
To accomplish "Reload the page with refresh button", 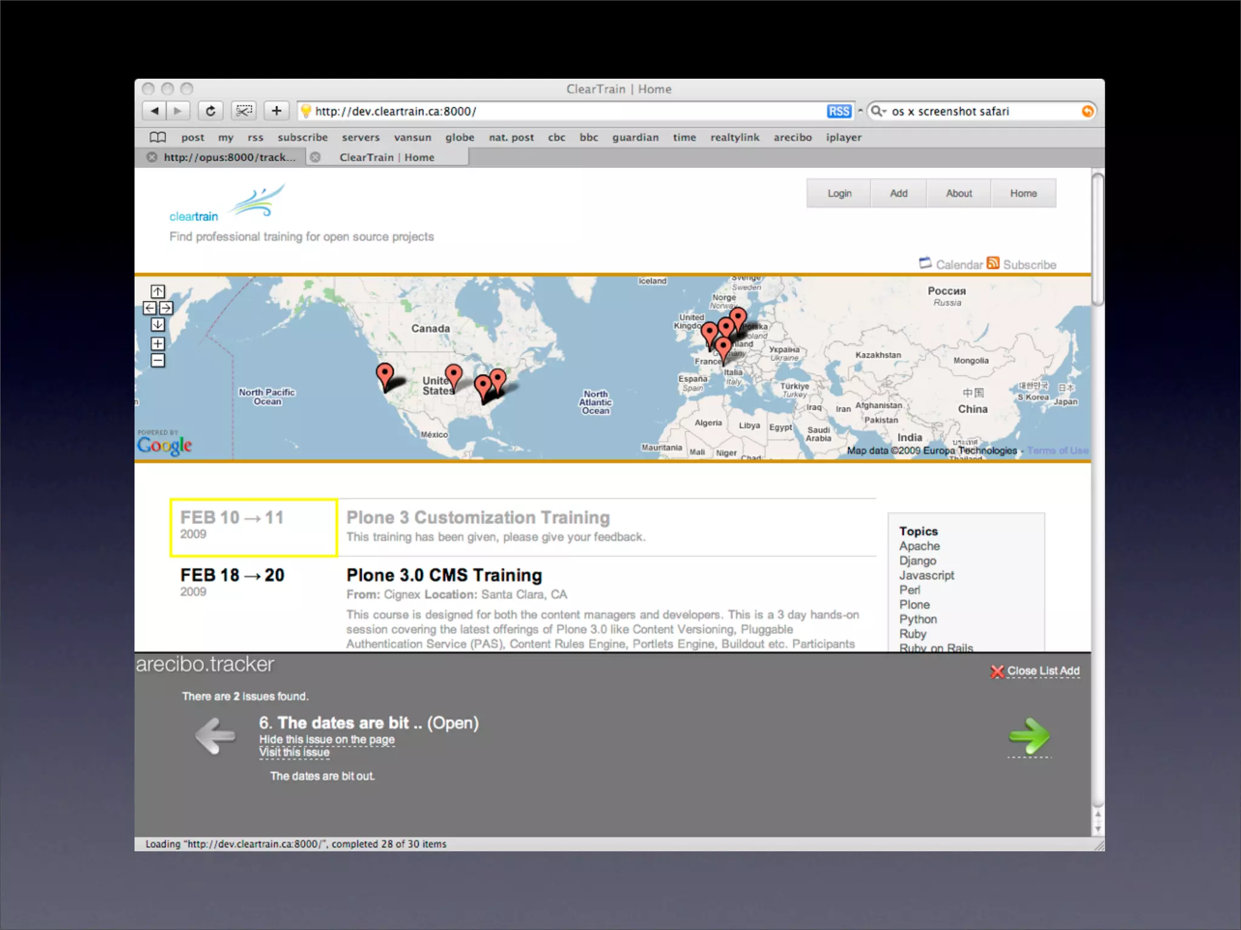I will pyautogui.click(x=210, y=111).
